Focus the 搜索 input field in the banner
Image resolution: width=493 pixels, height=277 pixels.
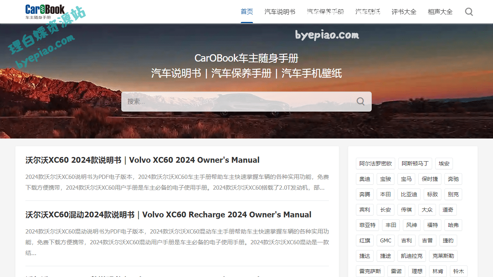coord(246,102)
